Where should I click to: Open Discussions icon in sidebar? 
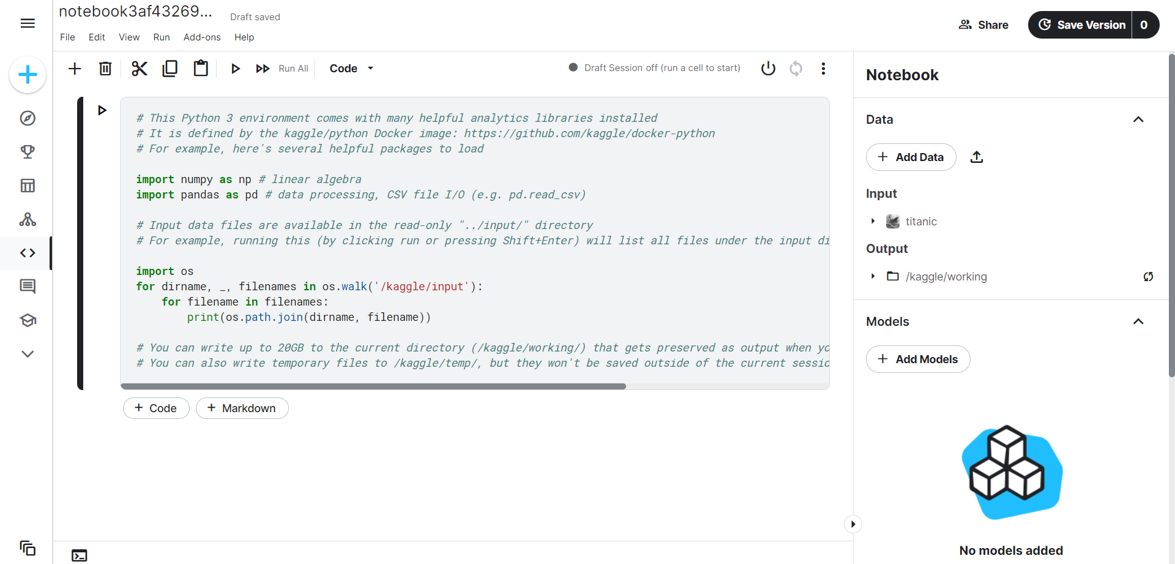28,287
